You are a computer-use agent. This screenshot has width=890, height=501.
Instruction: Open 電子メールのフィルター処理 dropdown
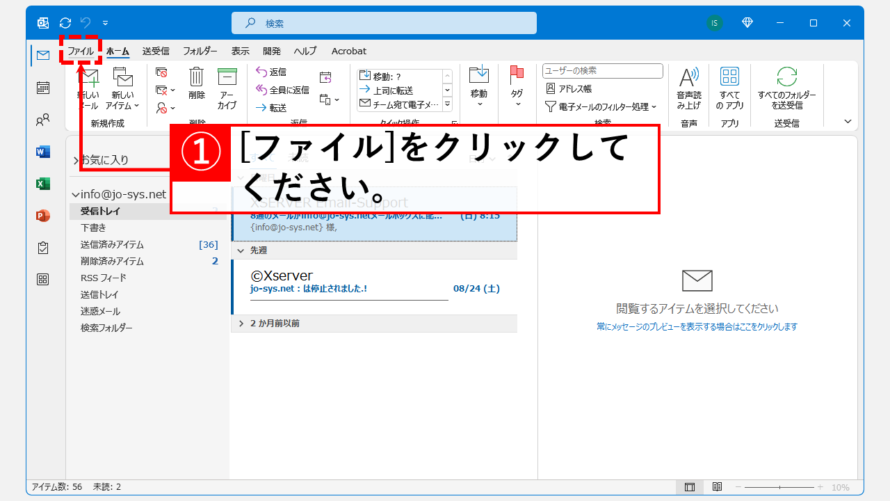point(601,106)
